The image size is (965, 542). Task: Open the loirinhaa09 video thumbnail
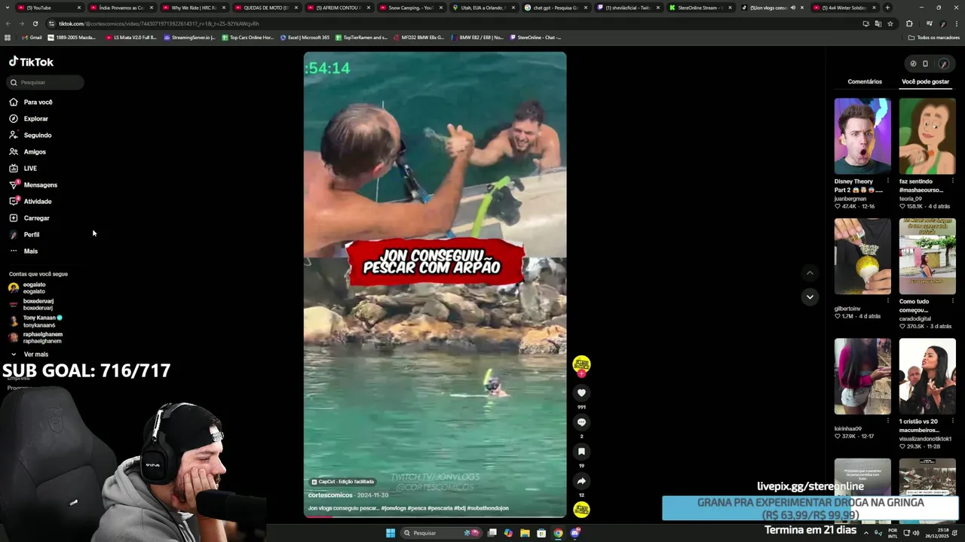tap(862, 376)
